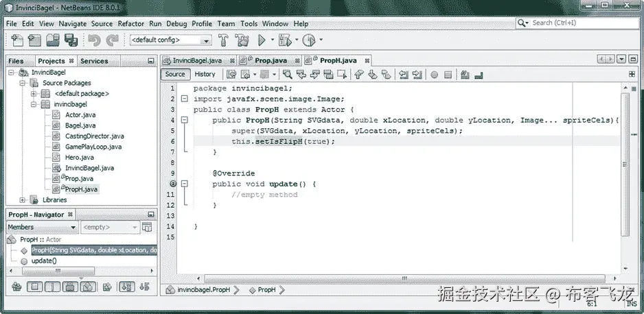Click Find Next Occurrence icon

point(314,74)
